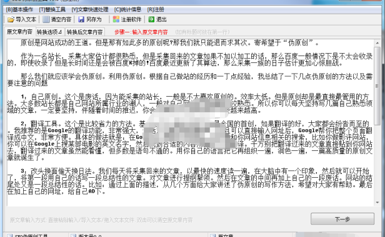This screenshot has width=385, height=237.
Task: Click the scrollbar down arrow
Action: (377, 203)
